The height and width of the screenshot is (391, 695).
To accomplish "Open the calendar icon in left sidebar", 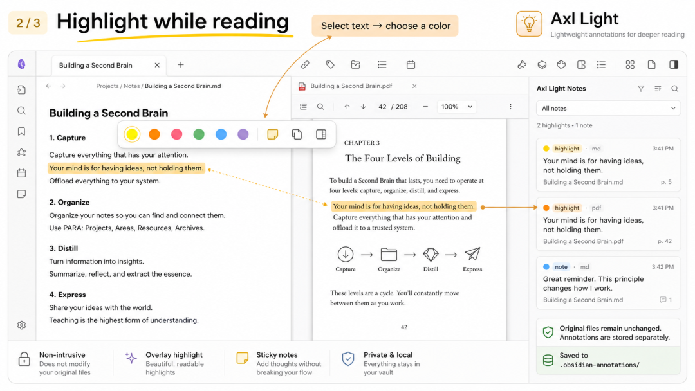I will tap(21, 173).
